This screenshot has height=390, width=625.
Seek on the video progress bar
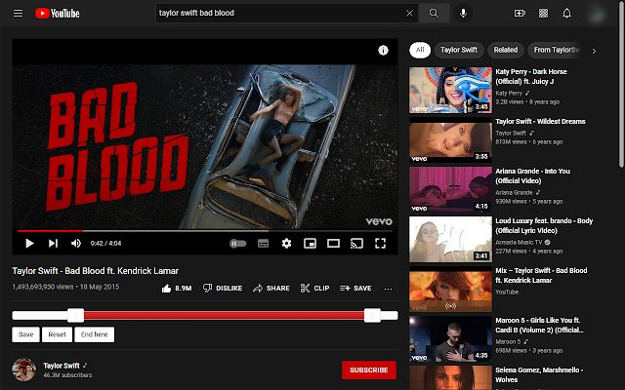(x=204, y=230)
